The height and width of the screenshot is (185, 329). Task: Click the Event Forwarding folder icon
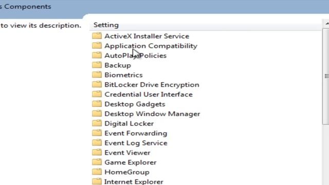point(97,133)
